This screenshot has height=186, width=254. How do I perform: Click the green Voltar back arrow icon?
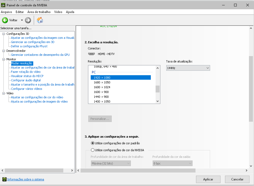[x=5, y=20]
